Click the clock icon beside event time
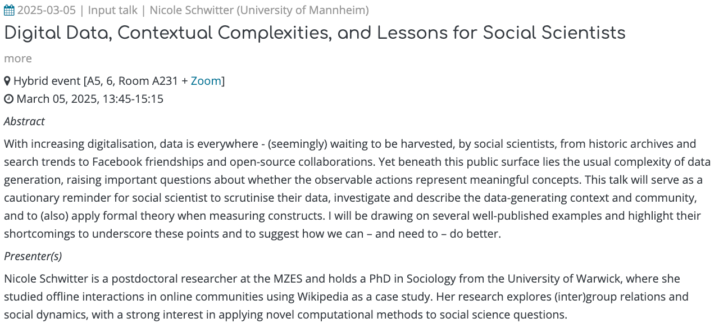 coord(8,99)
